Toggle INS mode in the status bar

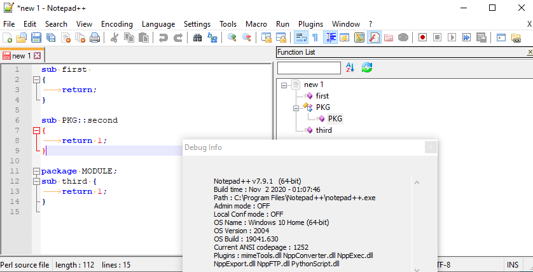[512, 265]
